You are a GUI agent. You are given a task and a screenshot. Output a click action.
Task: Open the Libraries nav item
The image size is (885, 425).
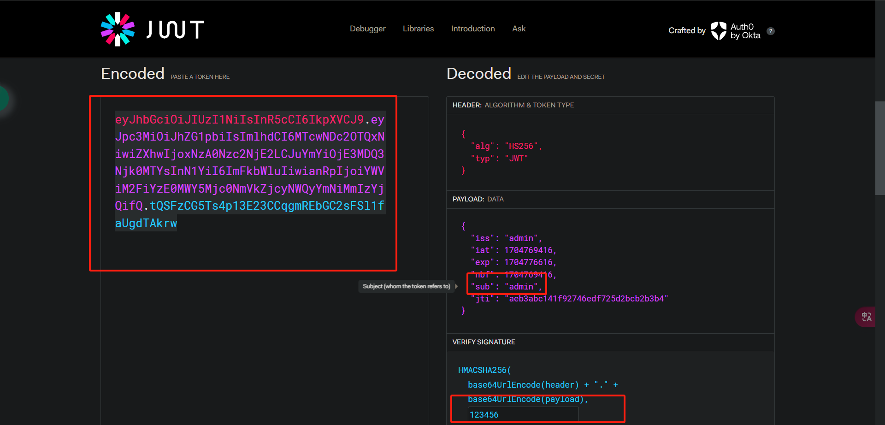[x=418, y=29]
